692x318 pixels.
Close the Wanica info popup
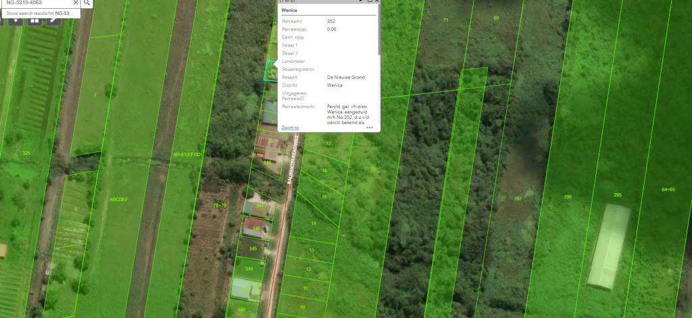tap(376, 2)
